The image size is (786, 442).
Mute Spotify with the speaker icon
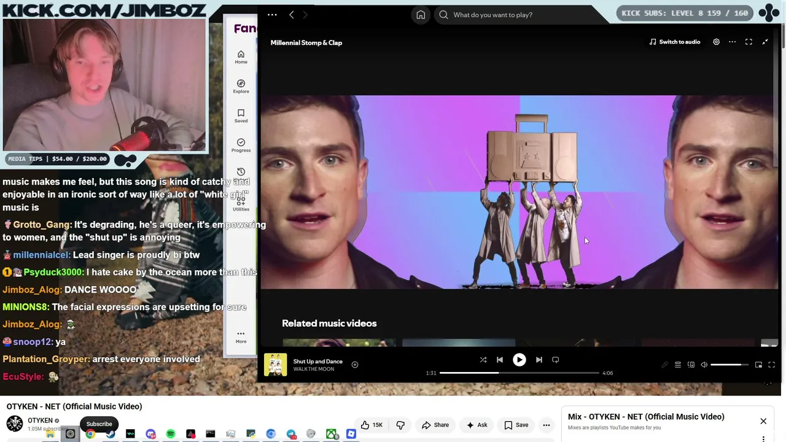coord(704,365)
